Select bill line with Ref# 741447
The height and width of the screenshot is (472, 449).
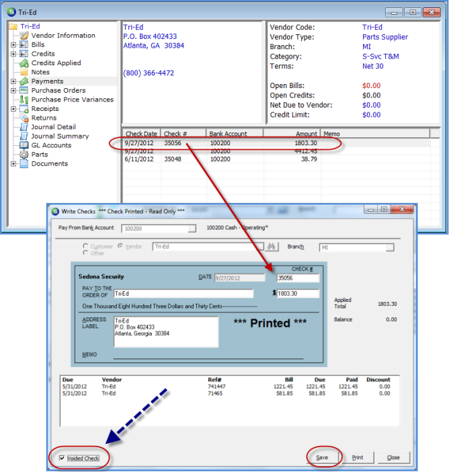click(227, 387)
